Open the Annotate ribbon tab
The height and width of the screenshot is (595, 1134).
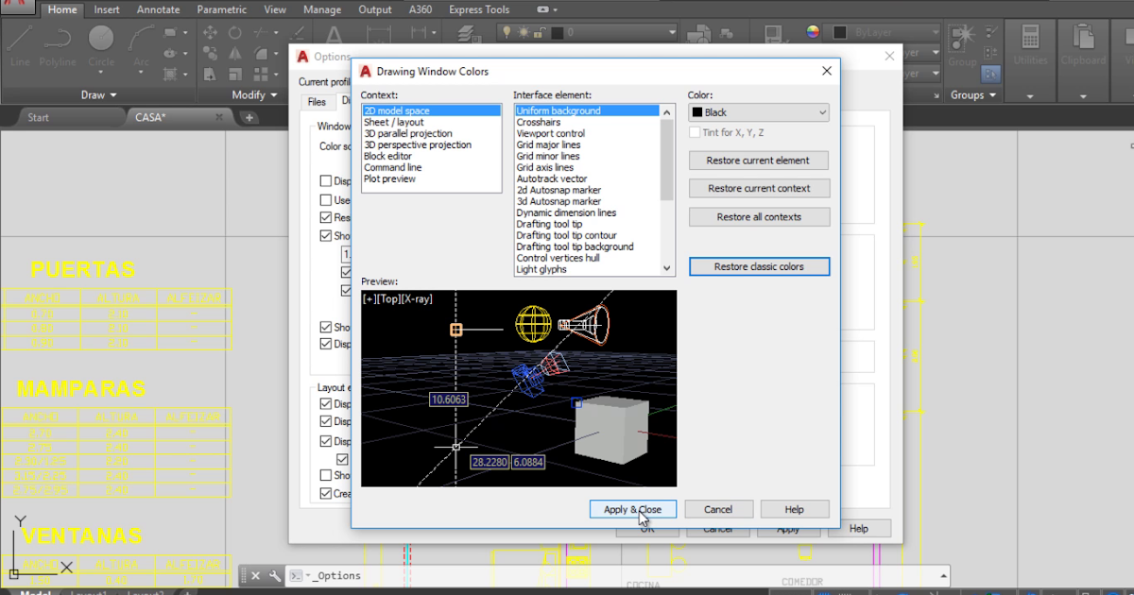point(158,9)
